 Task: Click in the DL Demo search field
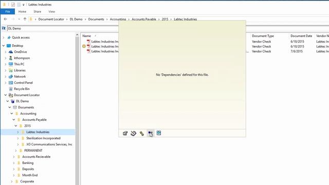pos(63,28)
